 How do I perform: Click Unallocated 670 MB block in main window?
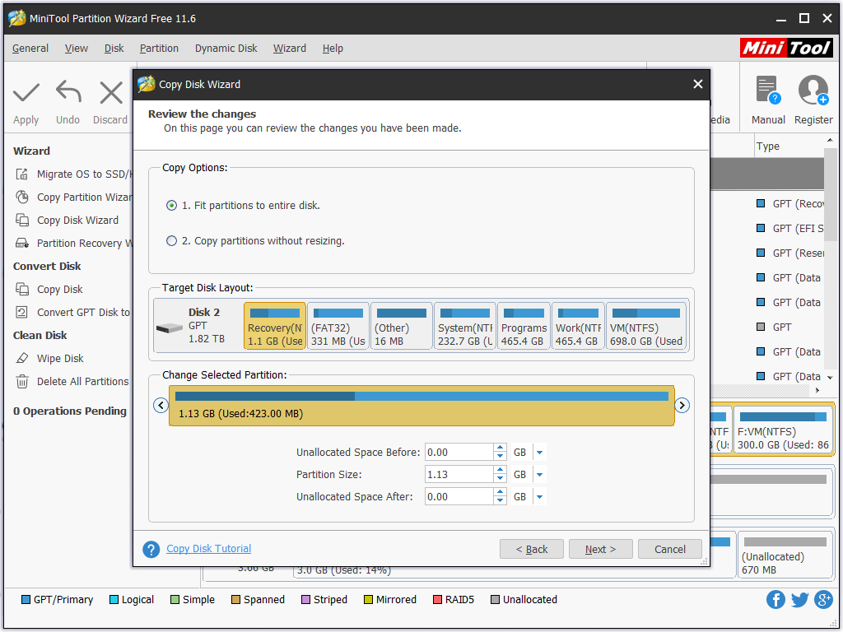[785, 555]
